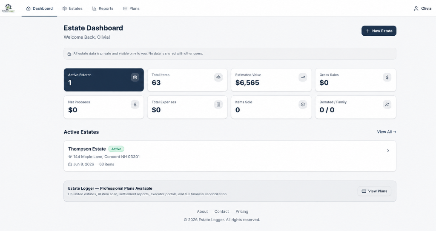Click the 63 items text in Thompson Estate
The image size is (436, 231).
pos(107,164)
